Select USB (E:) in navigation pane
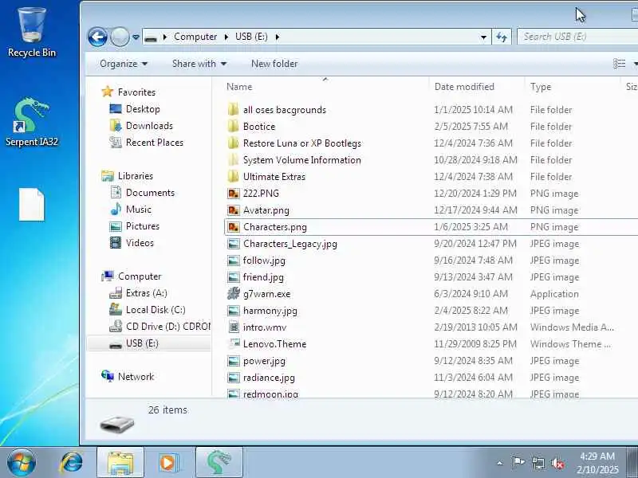Viewport: 638px width, 478px height. click(149, 343)
